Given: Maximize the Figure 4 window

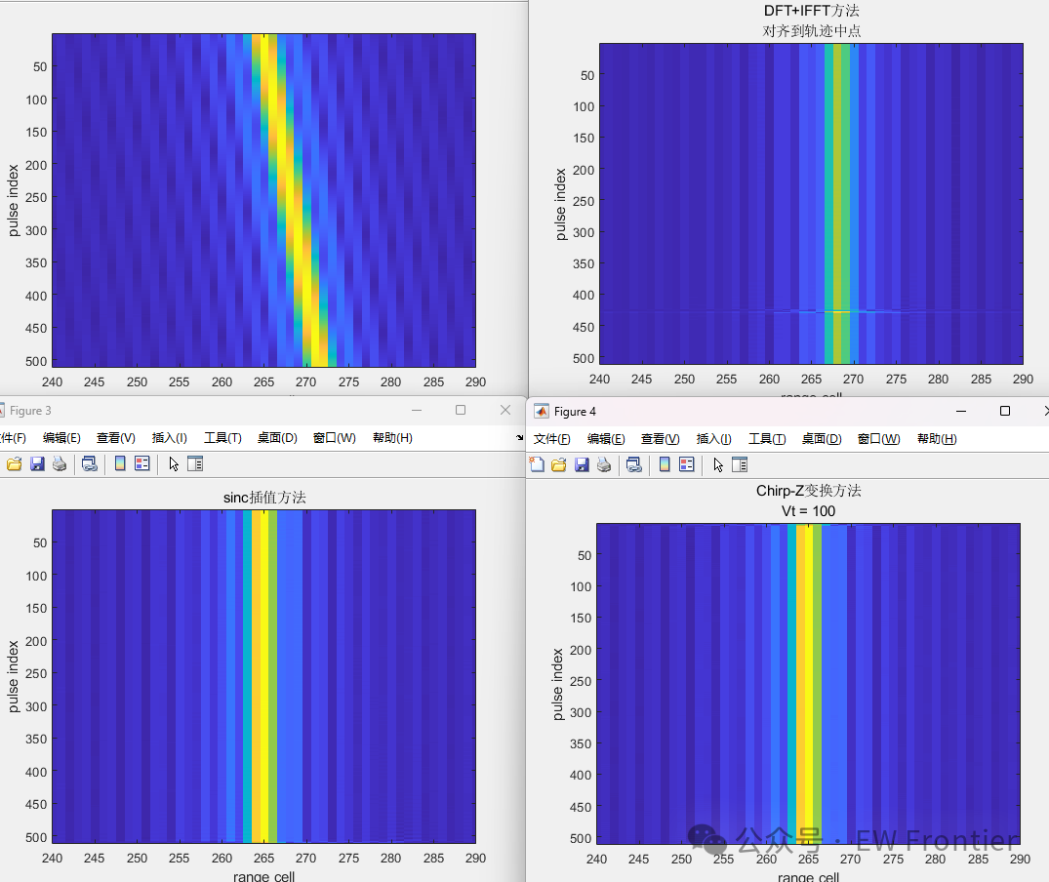Looking at the screenshot, I should coord(1005,412).
